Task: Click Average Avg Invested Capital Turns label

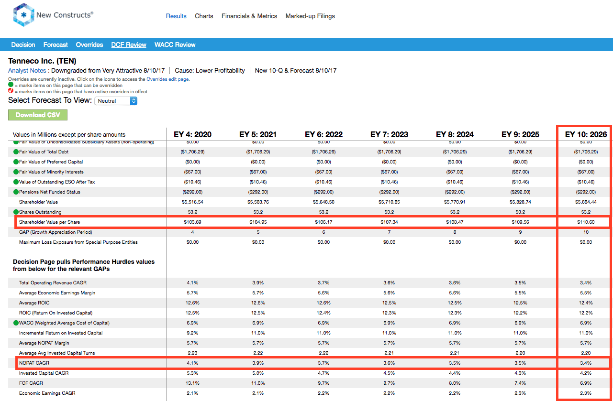Action: pos(57,353)
